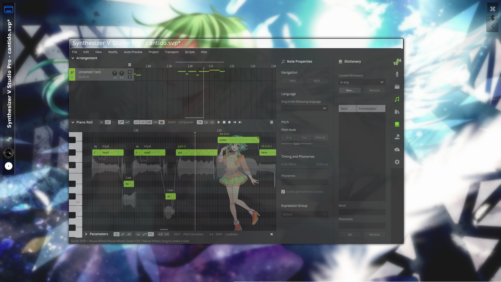Open the Scripts menu
This screenshot has width=501, height=282.
190,52
